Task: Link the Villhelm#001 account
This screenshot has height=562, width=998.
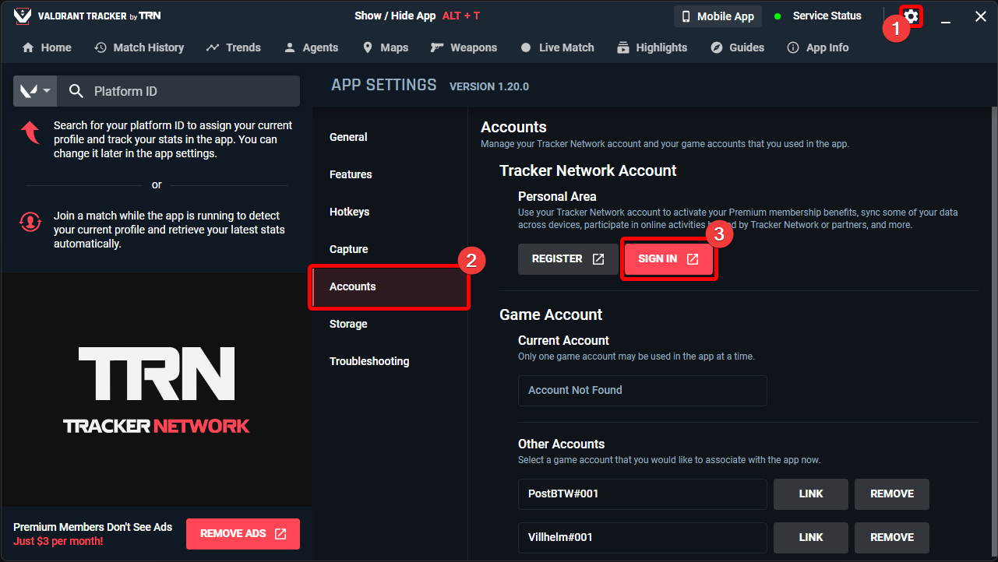Action: (810, 538)
